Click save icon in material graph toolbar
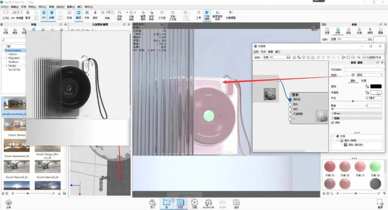Viewport: 388px width, 210px height. 288,57
